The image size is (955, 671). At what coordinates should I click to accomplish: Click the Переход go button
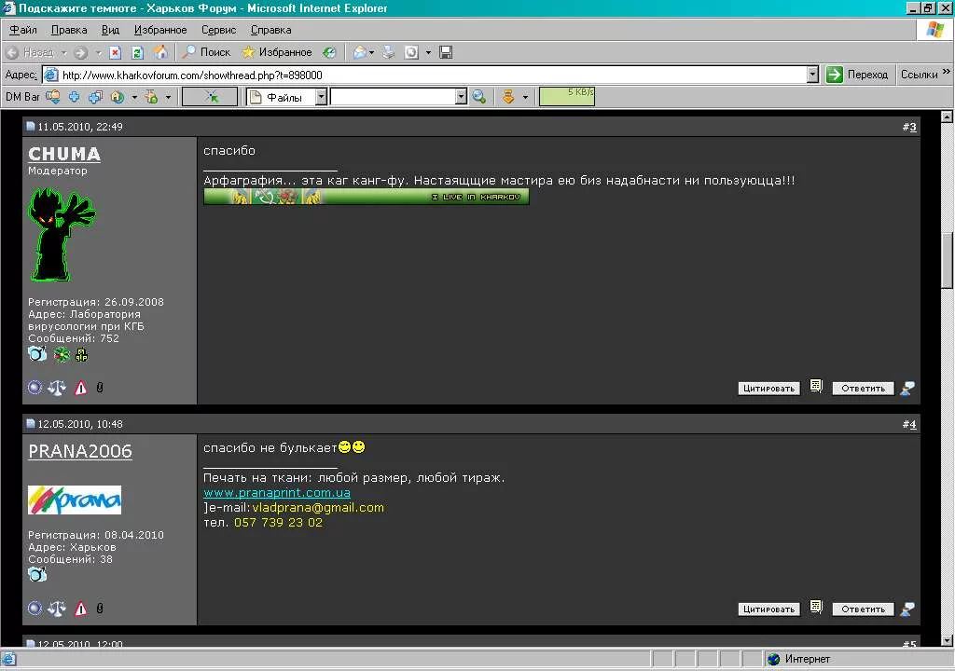point(858,75)
